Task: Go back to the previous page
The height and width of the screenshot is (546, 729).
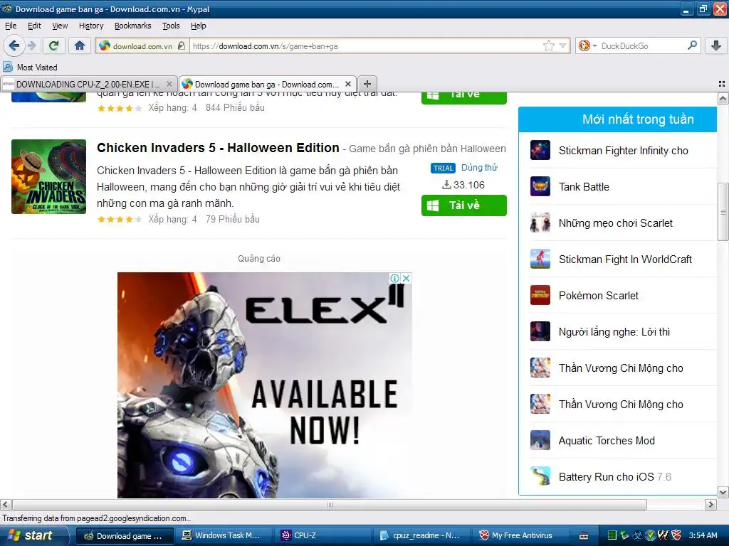Action: tap(14, 45)
